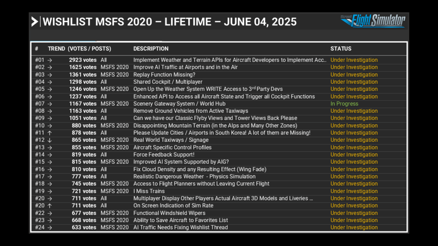Click the 2923 votes count on row #01
Screen dimensions: 438x246
pos(83,60)
